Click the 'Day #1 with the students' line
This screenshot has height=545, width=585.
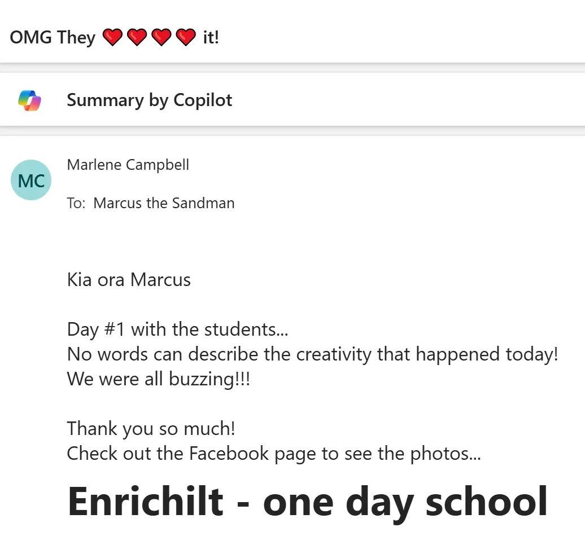tap(177, 330)
